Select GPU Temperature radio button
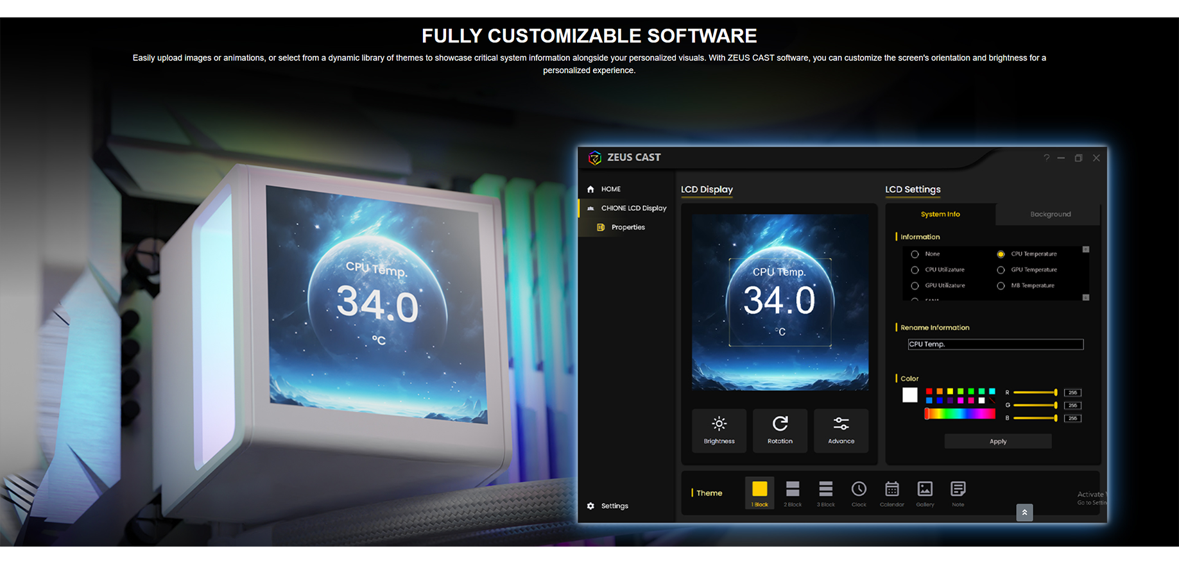This screenshot has height=564, width=1179. pos(1001,270)
